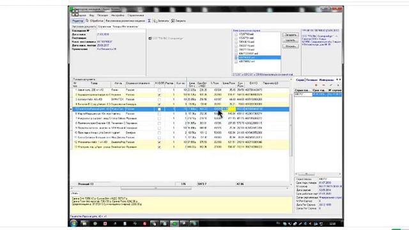Toggle the ЖНВЛП checkbox in row 1
The image size is (409, 230).
(x=159, y=90)
